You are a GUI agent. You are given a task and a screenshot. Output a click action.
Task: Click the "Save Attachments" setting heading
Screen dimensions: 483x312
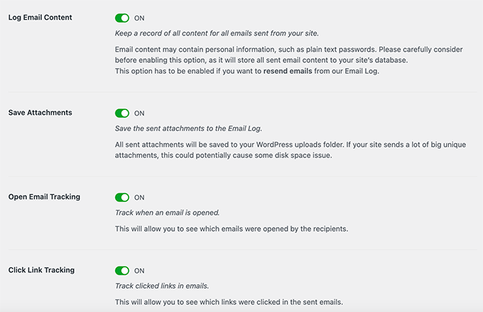[x=40, y=113]
